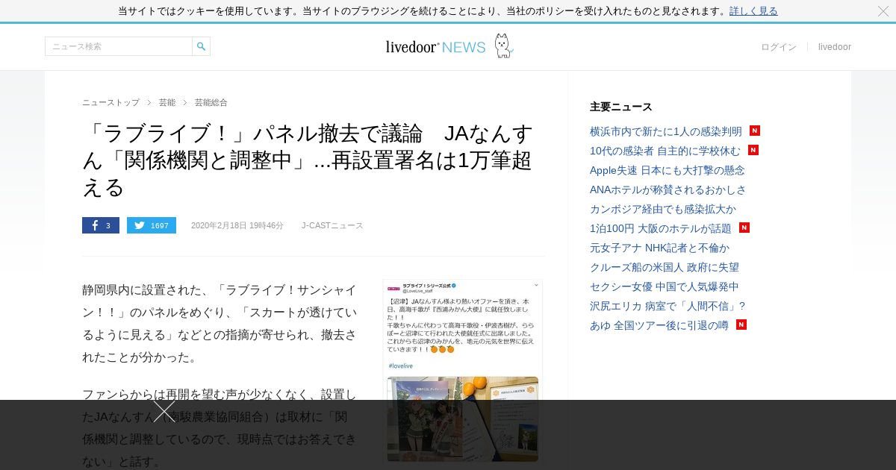Open J-CASTニュース source link

332,225
